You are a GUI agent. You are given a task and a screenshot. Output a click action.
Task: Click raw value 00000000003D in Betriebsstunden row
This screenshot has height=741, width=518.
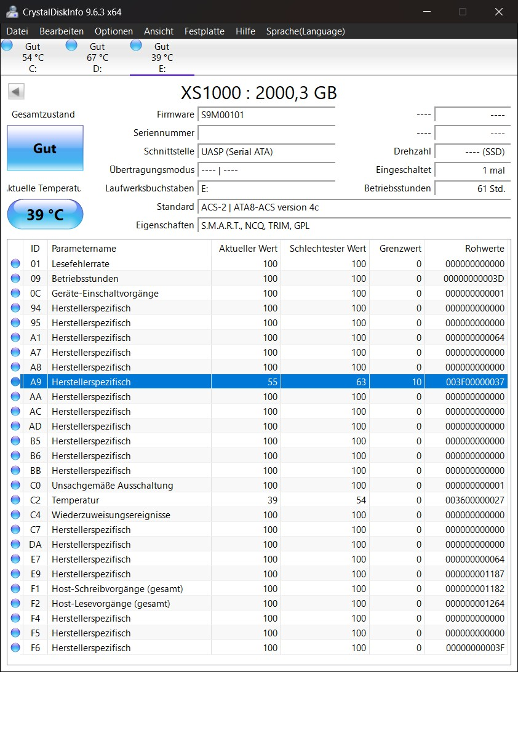pos(475,279)
